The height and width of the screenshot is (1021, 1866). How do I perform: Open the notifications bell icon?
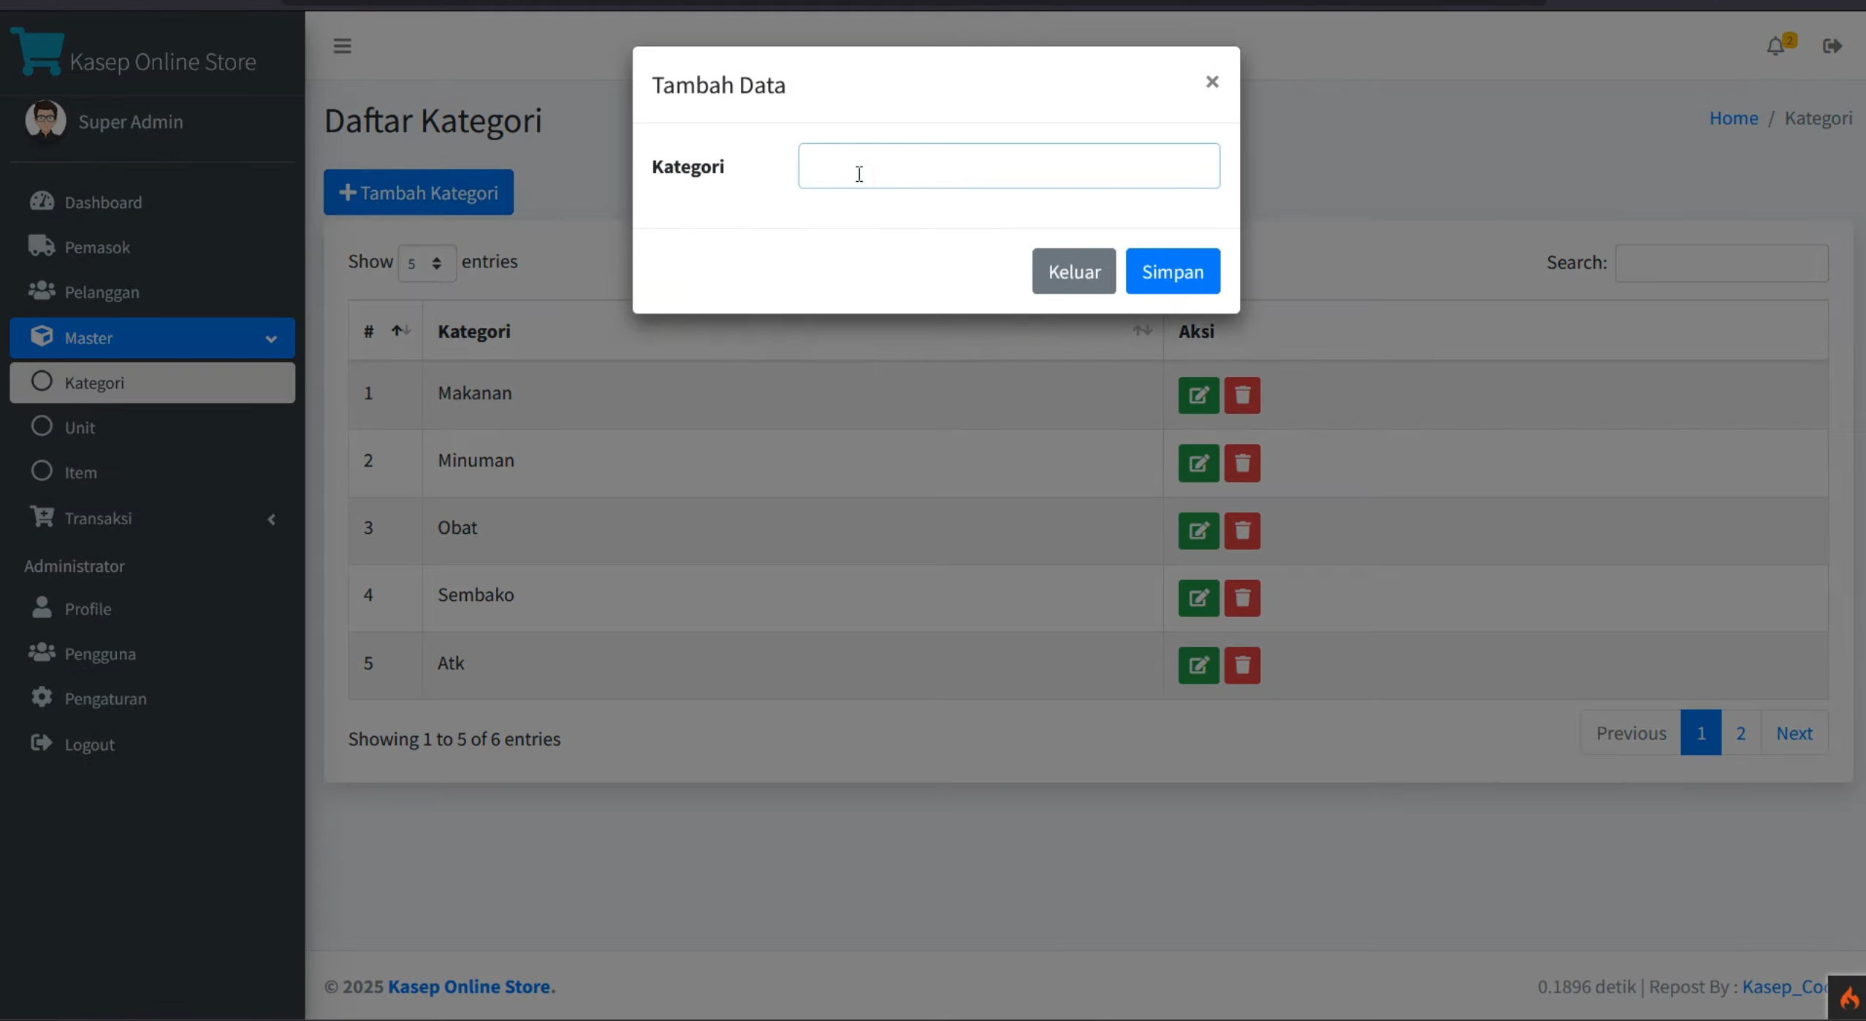click(1777, 46)
